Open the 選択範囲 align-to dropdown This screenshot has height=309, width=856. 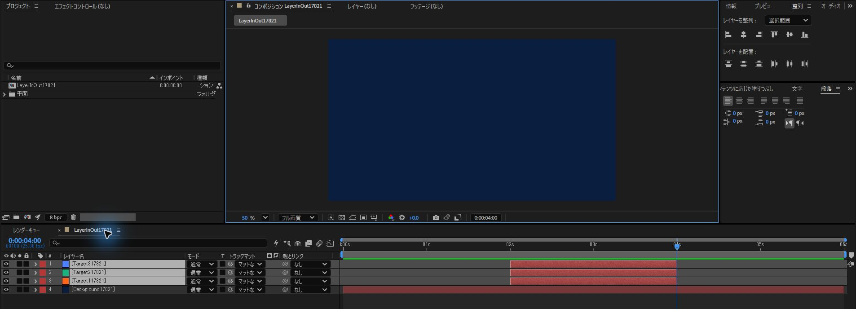coord(788,20)
